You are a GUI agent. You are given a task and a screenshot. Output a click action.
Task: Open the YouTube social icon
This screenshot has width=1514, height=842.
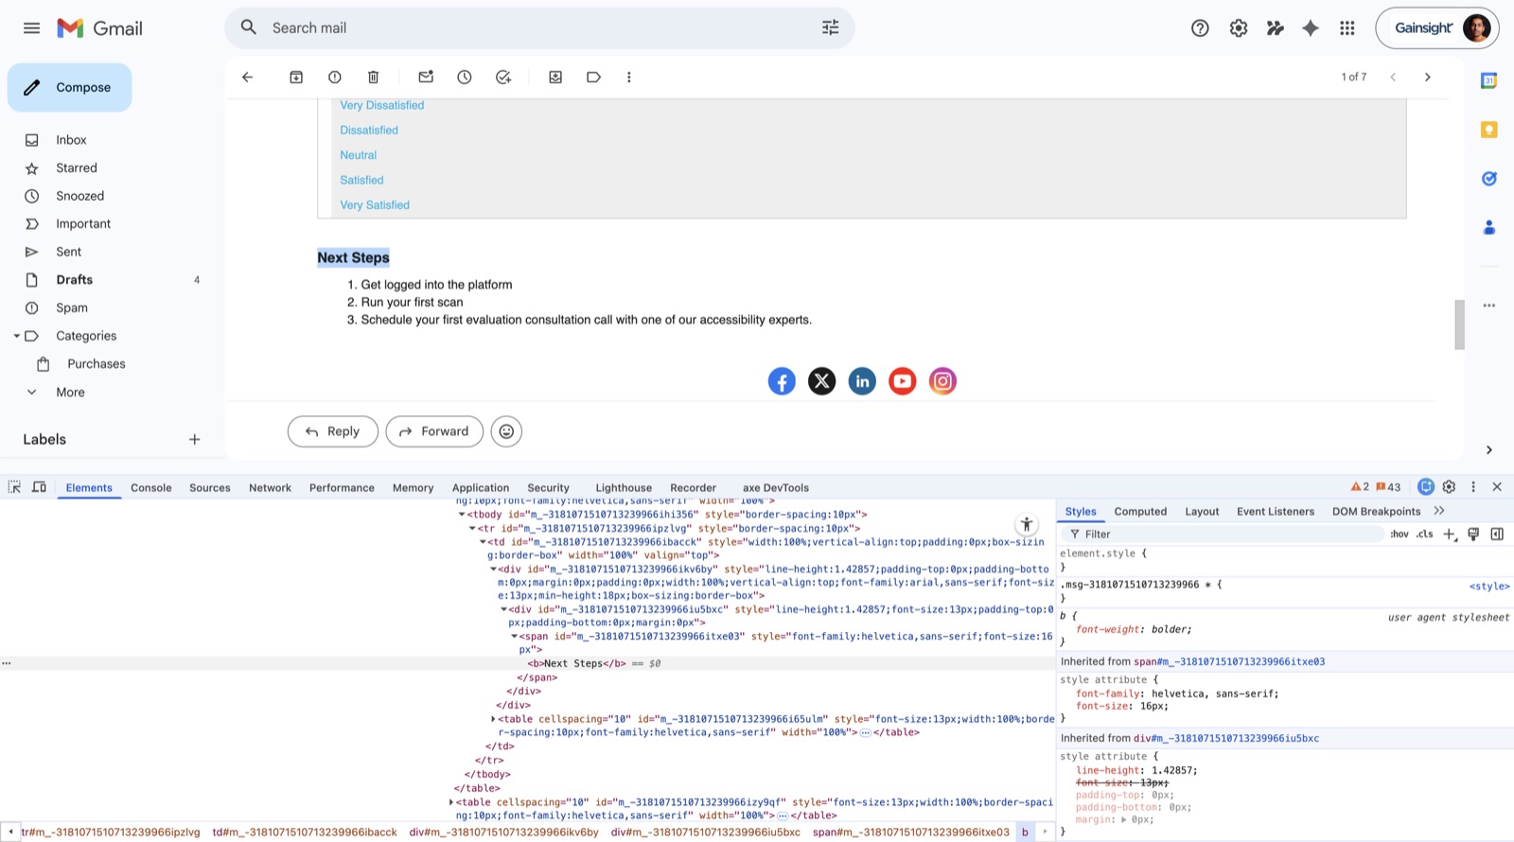tap(903, 381)
